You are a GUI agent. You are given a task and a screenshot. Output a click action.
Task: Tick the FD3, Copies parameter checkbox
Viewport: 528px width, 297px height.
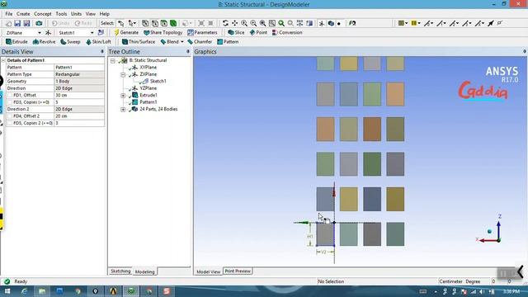coord(10,102)
